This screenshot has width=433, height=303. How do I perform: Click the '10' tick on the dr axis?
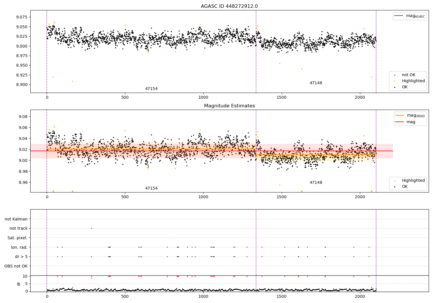coord(25,276)
